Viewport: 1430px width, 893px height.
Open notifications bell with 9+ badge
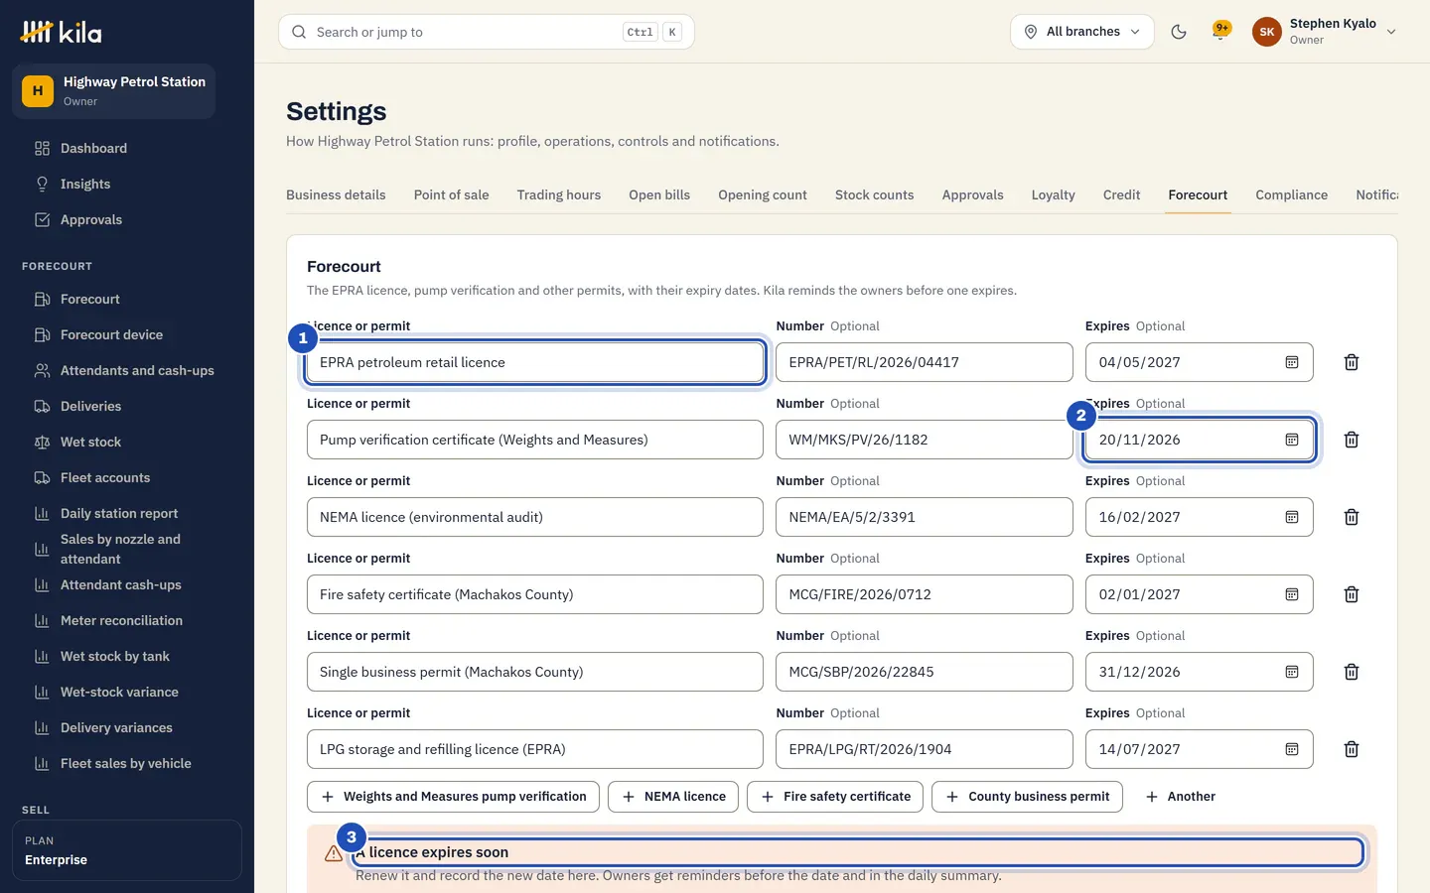click(1220, 32)
